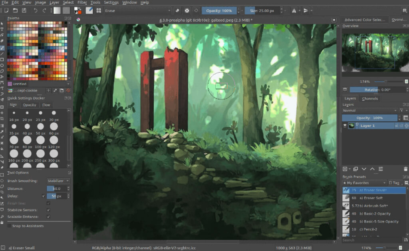
Task: Uncheck the Stabilize Sensors checkbox
Action: [48, 210]
